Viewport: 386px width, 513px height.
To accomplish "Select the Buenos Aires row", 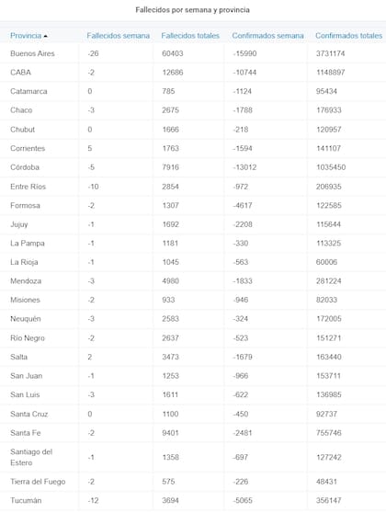I will click(193, 53).
